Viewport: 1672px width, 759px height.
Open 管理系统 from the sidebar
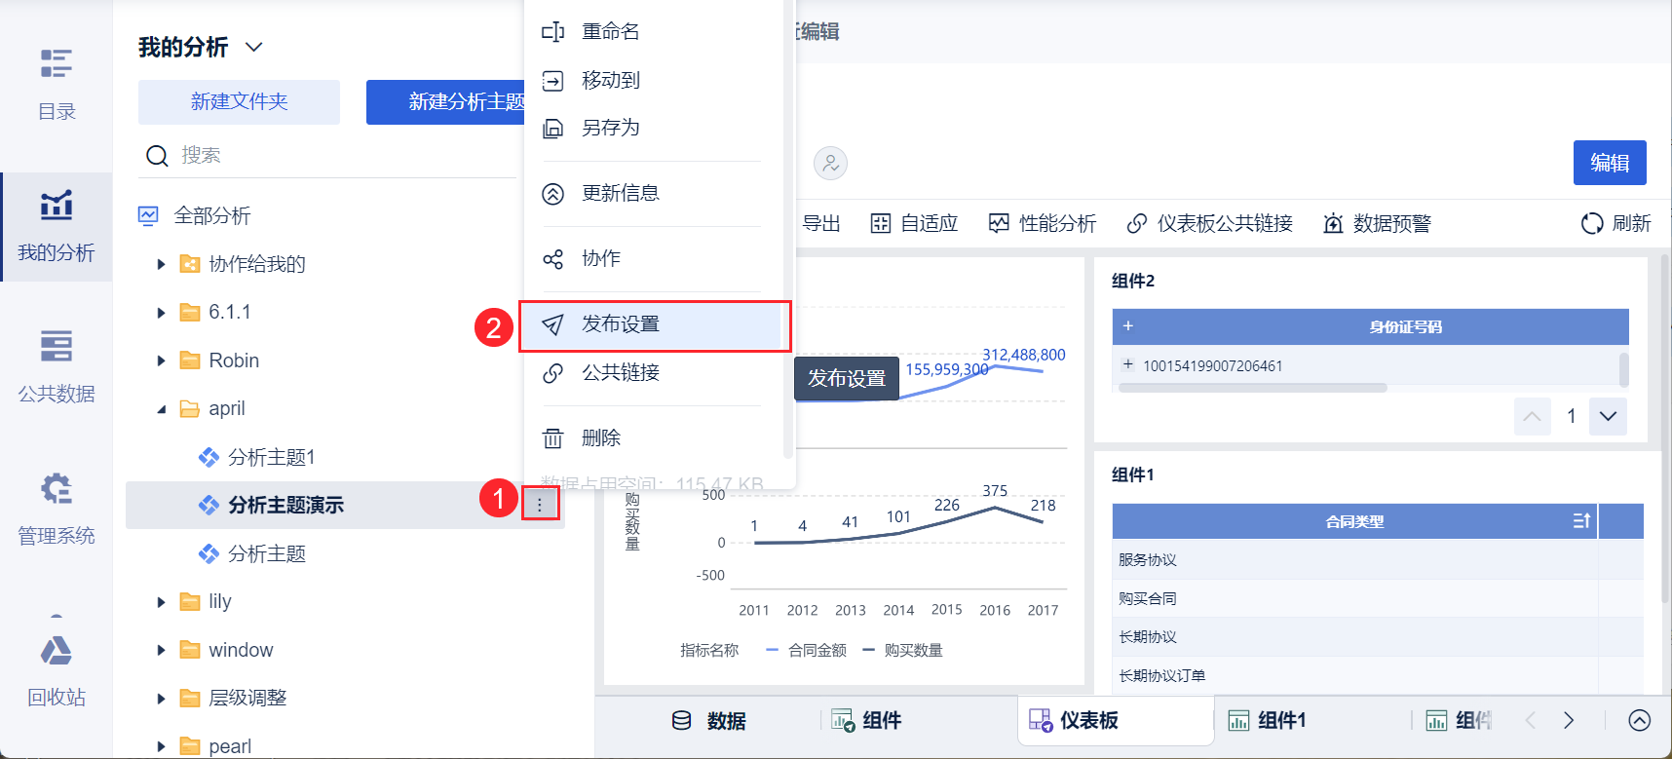click(57, 509)
